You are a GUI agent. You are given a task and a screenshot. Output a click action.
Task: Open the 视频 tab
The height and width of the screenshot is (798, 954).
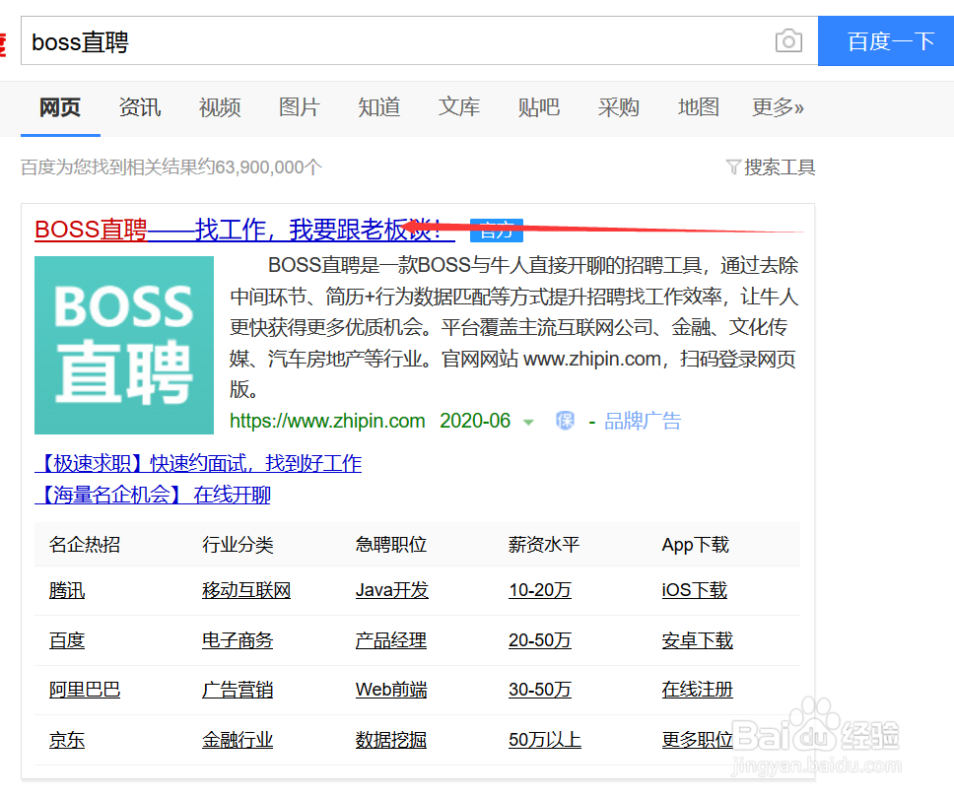coord(220,107)
